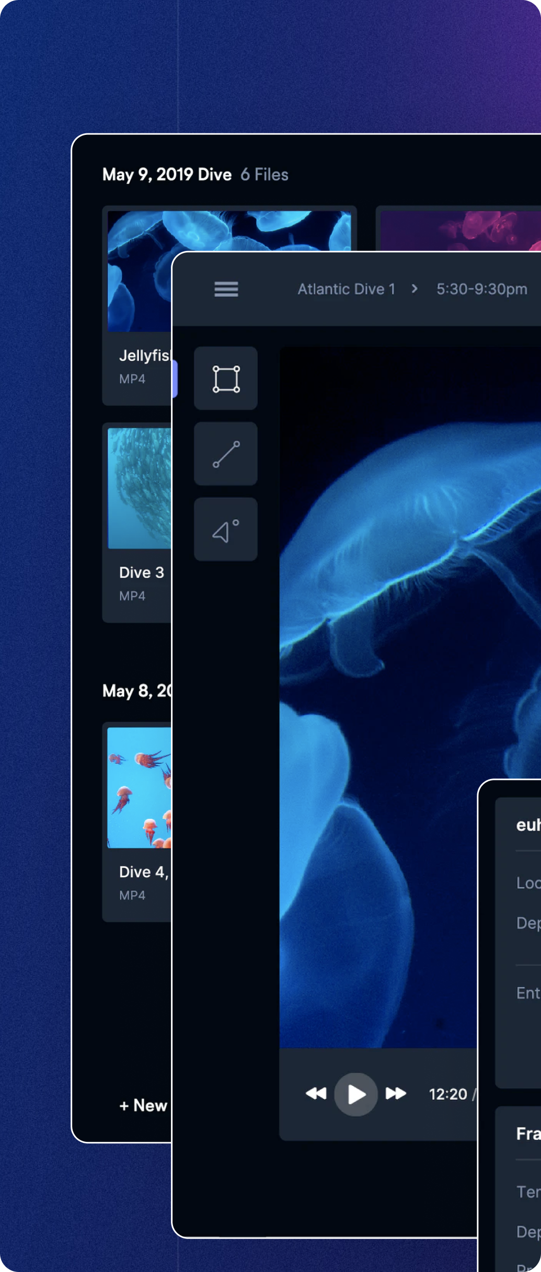Screen dimensions: 541x1272
Task: Select the May 9, 2019 Dive heading
Action: (167, 175)
